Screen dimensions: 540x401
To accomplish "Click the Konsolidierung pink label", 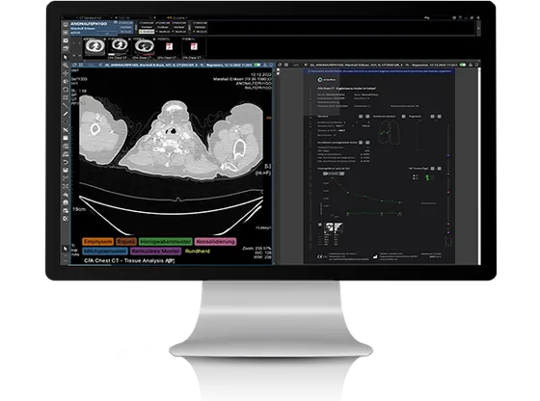I will point(215,242).
